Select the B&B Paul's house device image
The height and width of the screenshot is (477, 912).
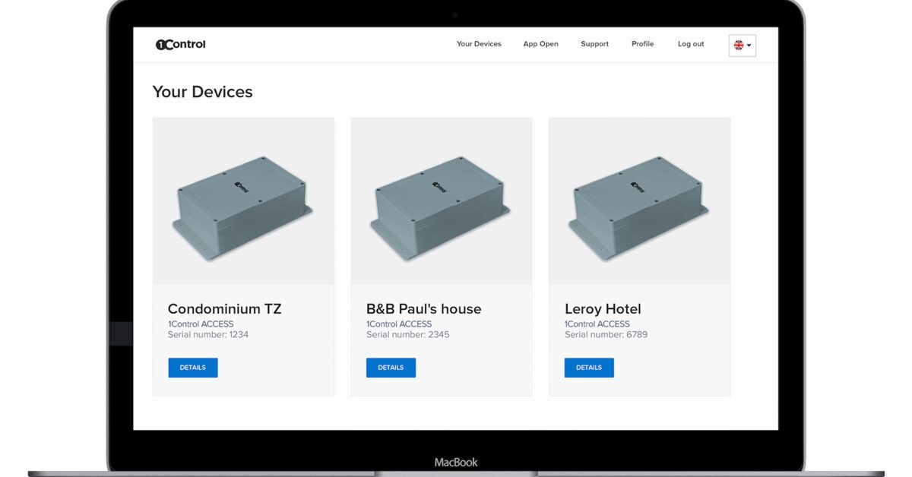[x=442, y=201]
